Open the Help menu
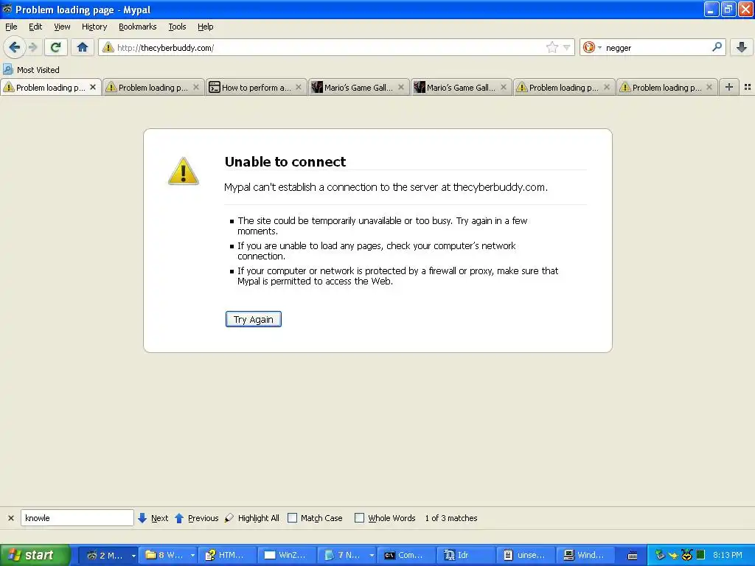The height and width of the screenshot is (566, 755). click(205, 27)
